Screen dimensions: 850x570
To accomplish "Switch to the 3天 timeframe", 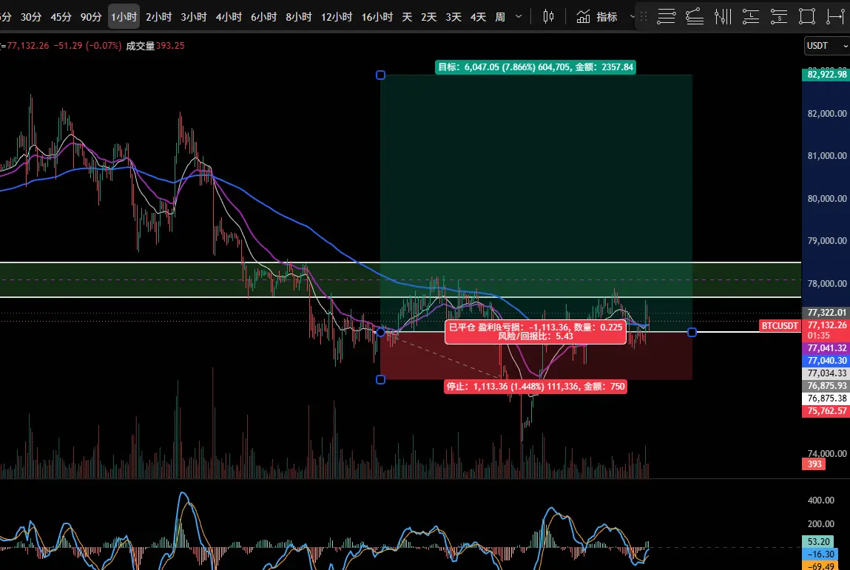I will 453,17.
